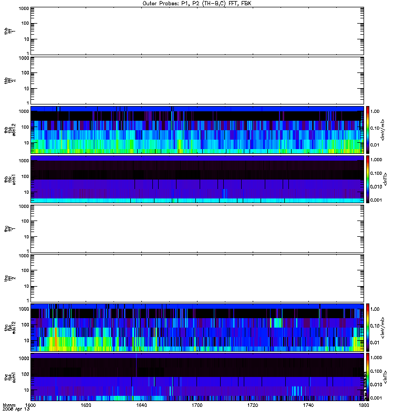This screenshot has width=394, height=420.
Task: Click the "0.010" value on thc scm1 color bar
Action: [376, 384]
